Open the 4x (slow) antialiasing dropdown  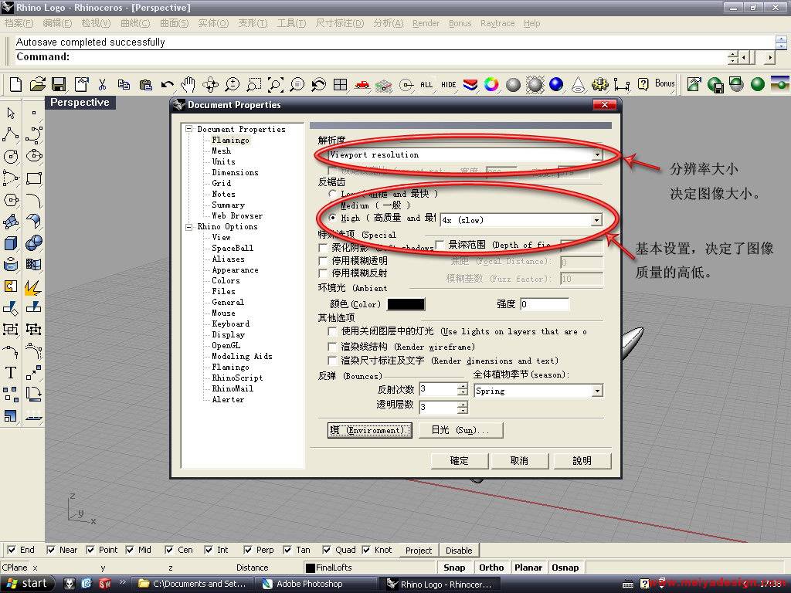tap(596, 220)
